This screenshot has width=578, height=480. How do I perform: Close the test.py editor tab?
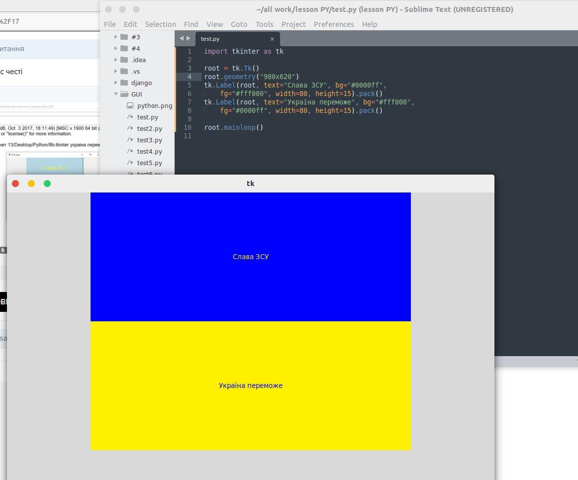(x=272, y=39)
